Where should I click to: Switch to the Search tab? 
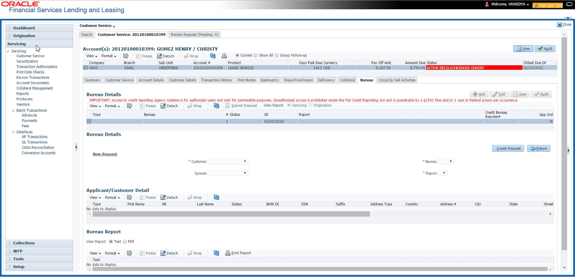click(x=87, y=34)
